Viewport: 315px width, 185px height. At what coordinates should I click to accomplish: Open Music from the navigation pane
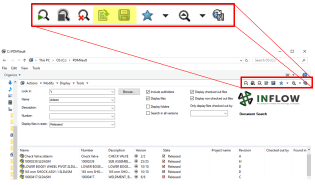[10, 89]
